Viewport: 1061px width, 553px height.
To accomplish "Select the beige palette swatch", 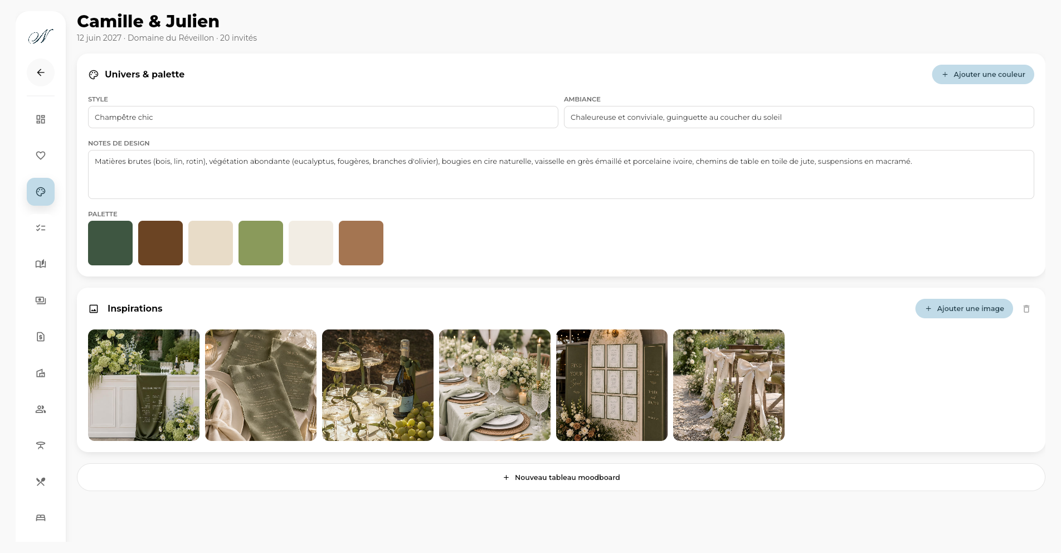I will (211, 243).
